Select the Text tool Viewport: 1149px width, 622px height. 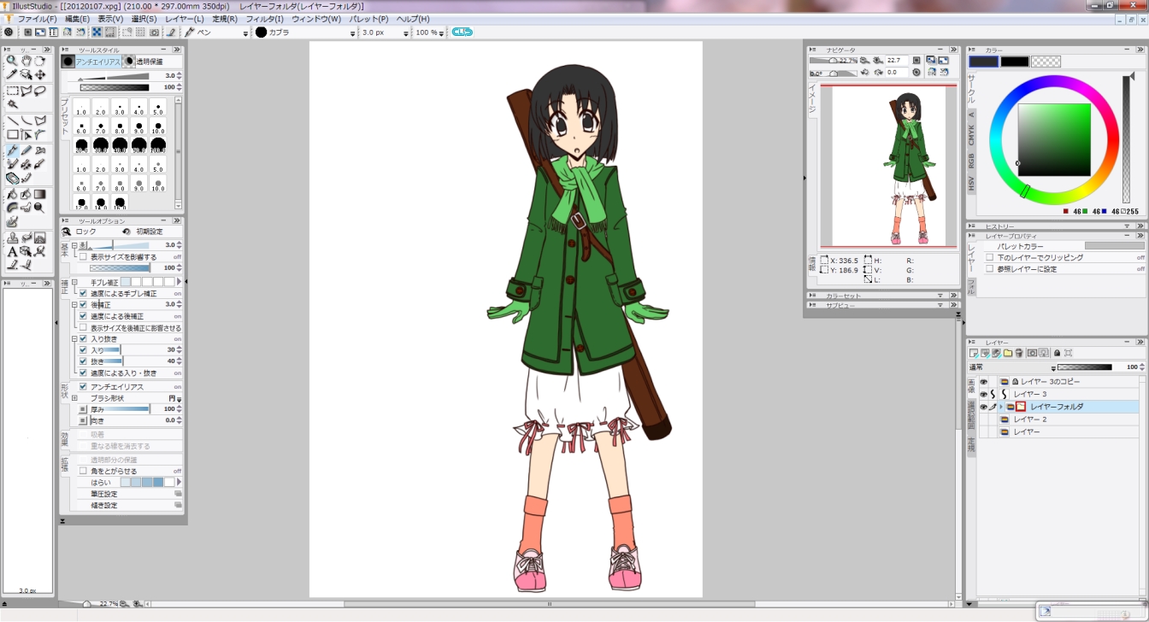(12, 251)
